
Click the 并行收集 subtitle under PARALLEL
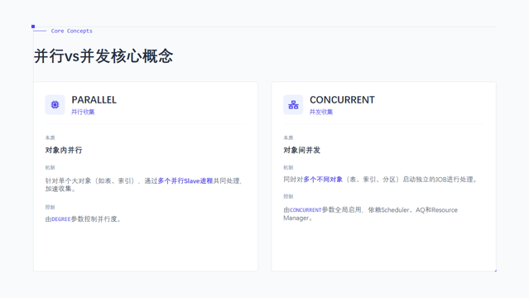83,112
